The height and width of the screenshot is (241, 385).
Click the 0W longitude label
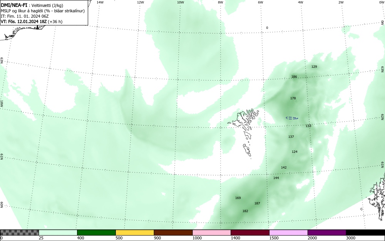[x=382, y=2]
